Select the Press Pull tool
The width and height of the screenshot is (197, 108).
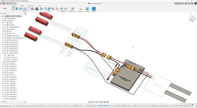pyautogui.click(x=41, y=9)
